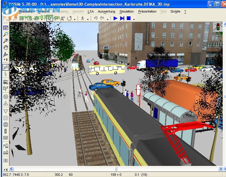Click the save diskette icon

[x=22, y=18]
